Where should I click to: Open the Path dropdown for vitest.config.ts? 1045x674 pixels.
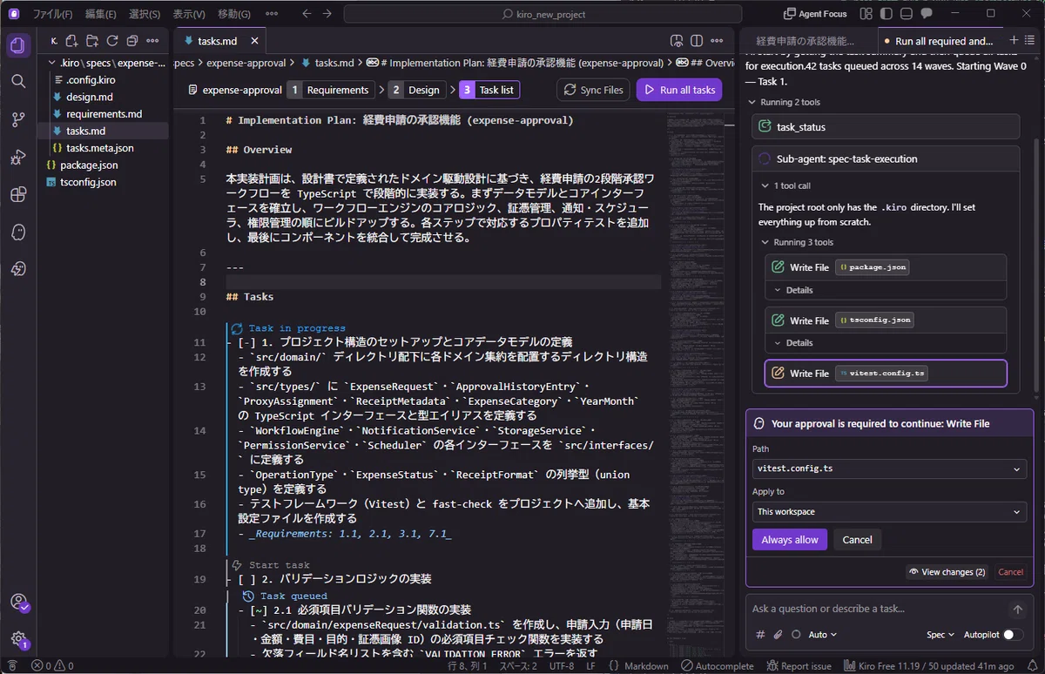pos(889,468)
